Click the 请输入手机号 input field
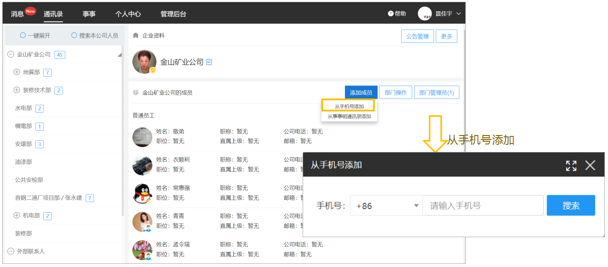608x267 pixels. 483,205
